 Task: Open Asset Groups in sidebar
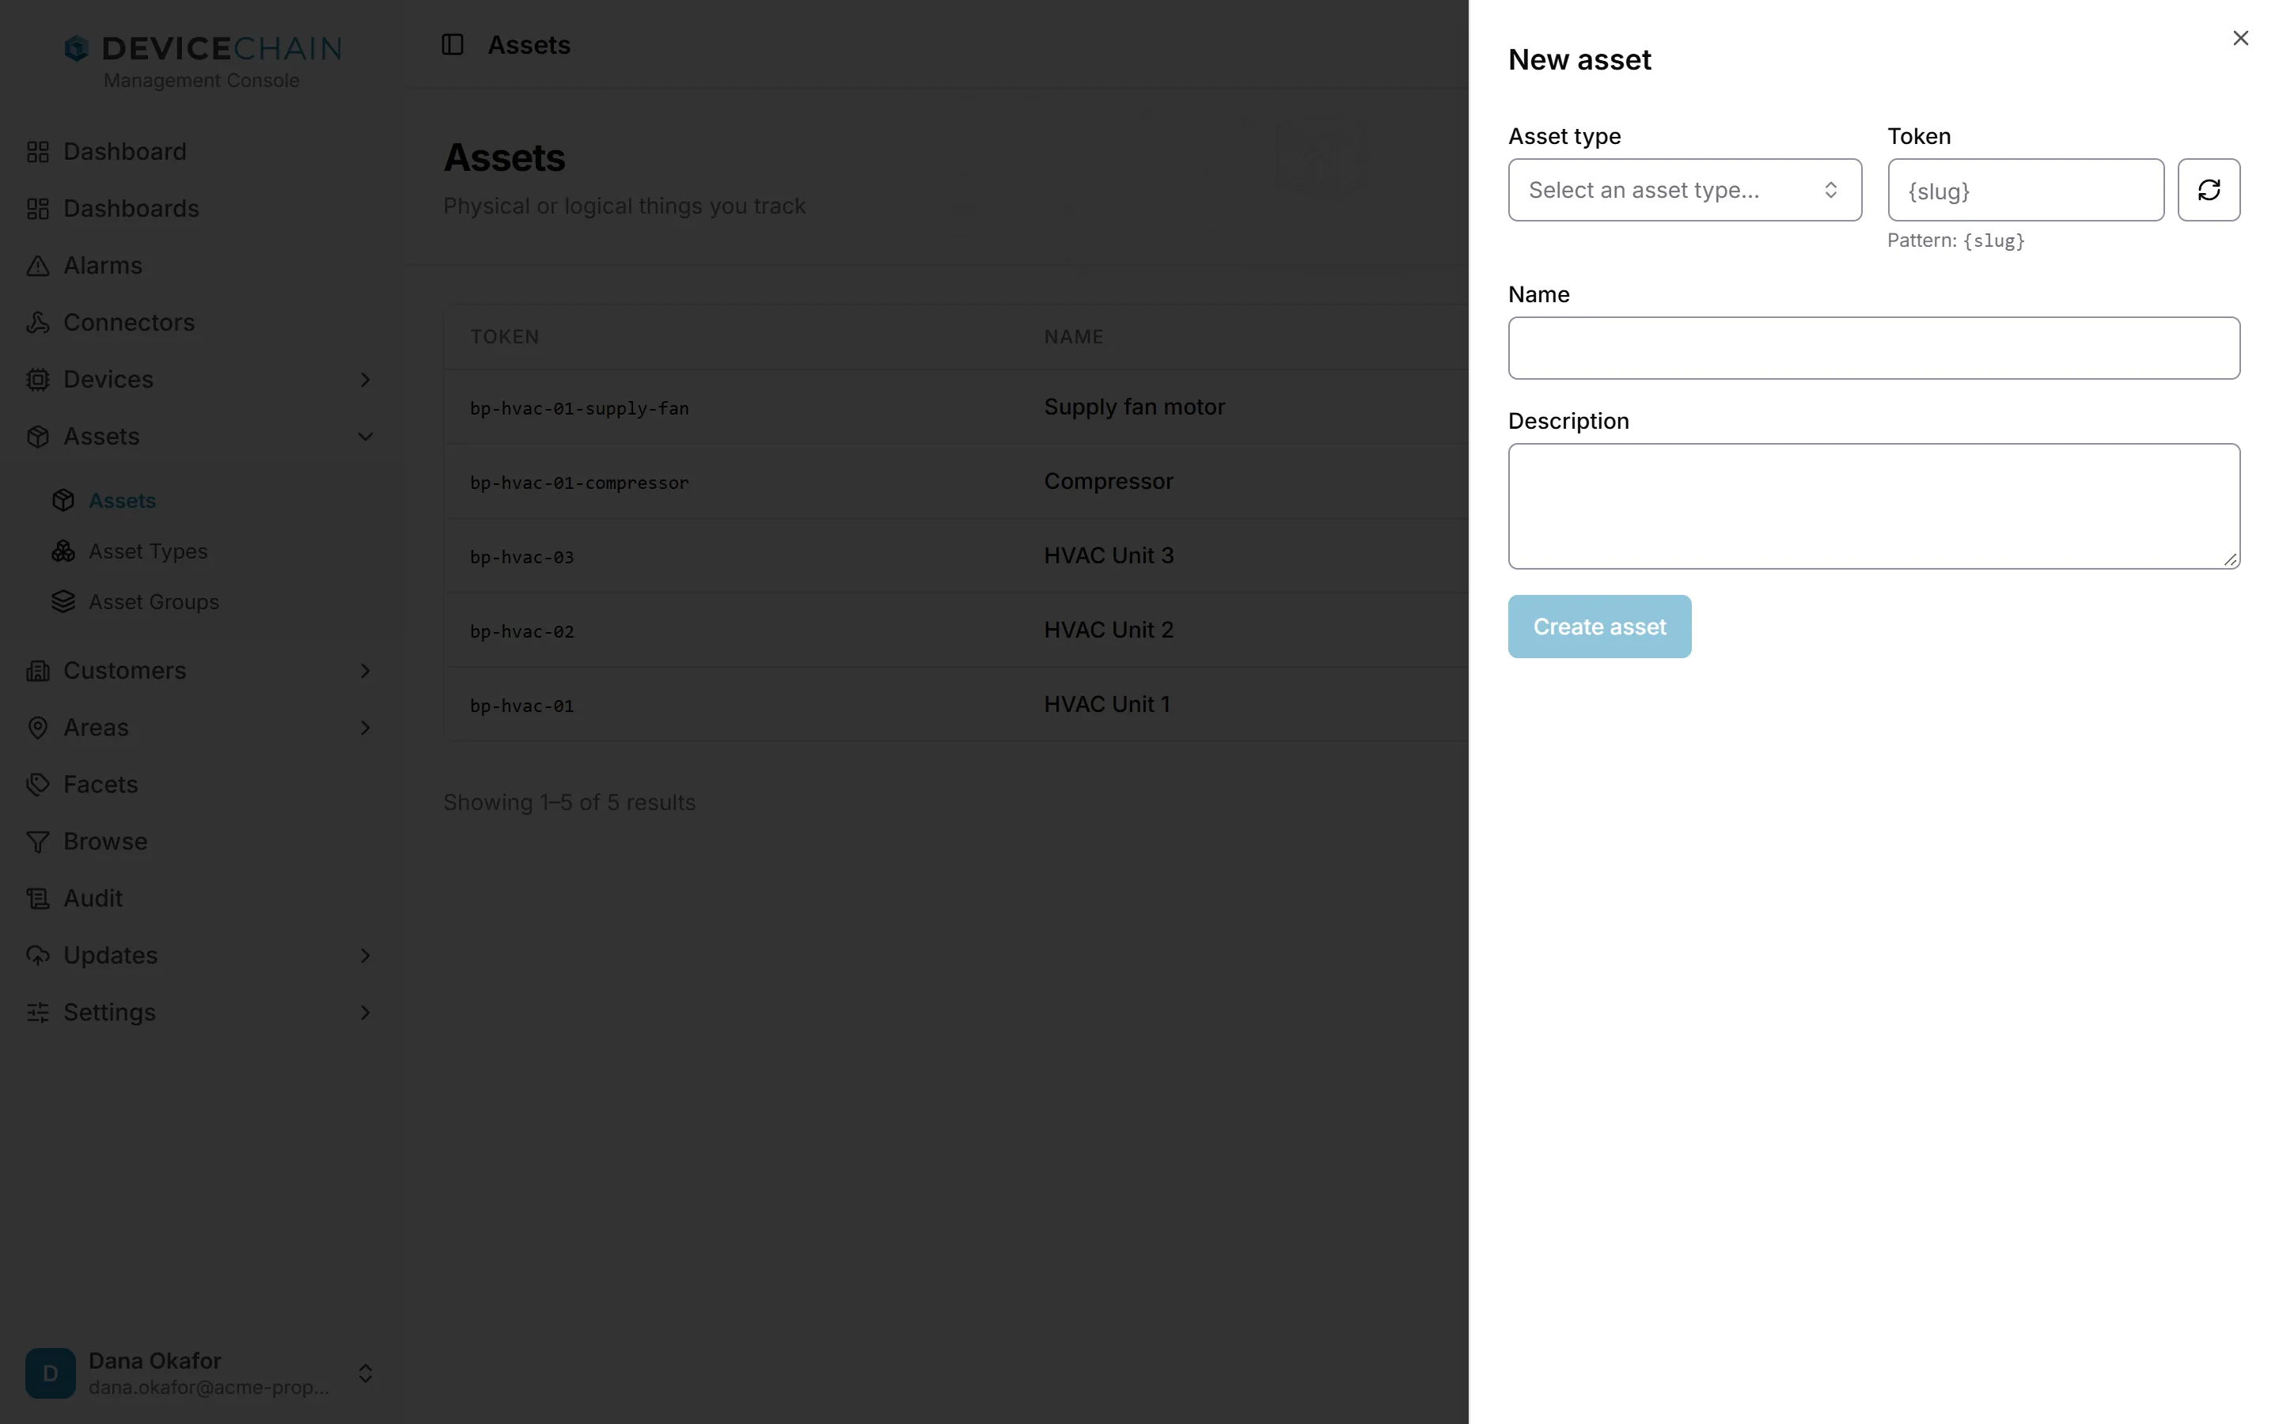click(154, 602)
